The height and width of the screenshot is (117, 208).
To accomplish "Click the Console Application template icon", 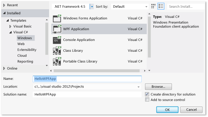I will point(57,40).
